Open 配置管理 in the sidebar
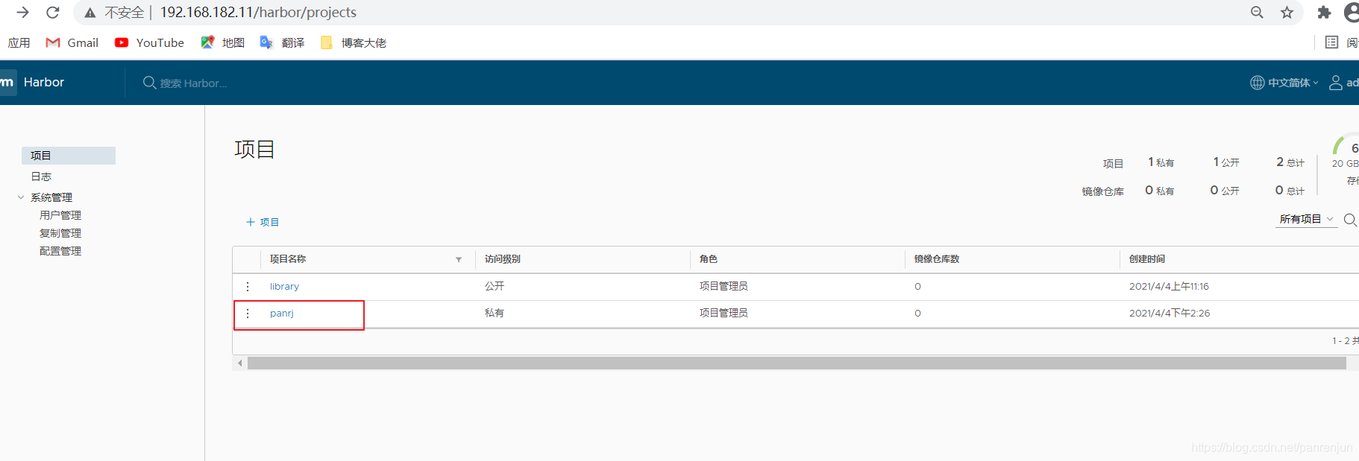Screen dimensions: 1359x461 coord(60,251)
